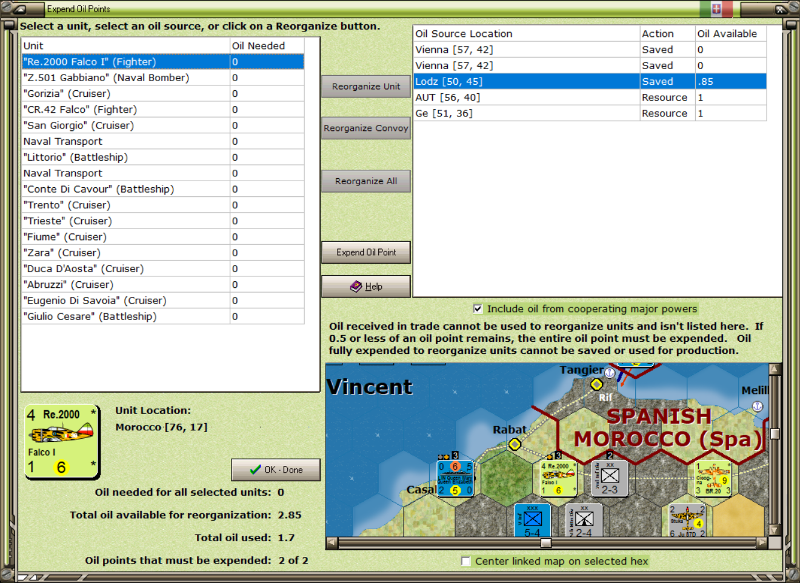Click the map scroll-up arrow
This screenshot has height=583, width=800.
pyautogui.click(x=775, y=369)
